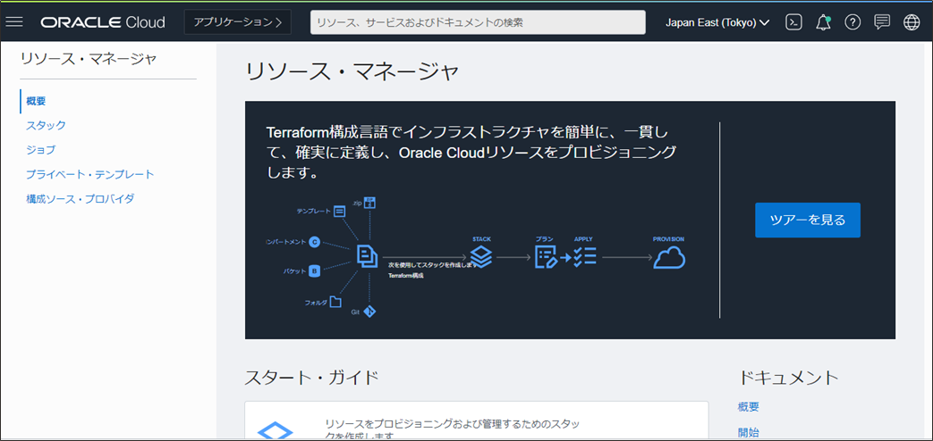The width and height of the screenshot is (933, 441).
Task: Open the 開始 documentation link
Action: [748, 432]
